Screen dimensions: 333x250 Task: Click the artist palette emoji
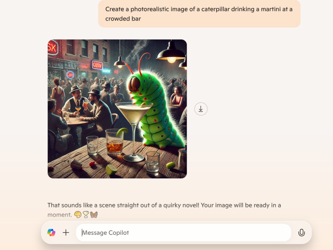click(x=78, y=215)
